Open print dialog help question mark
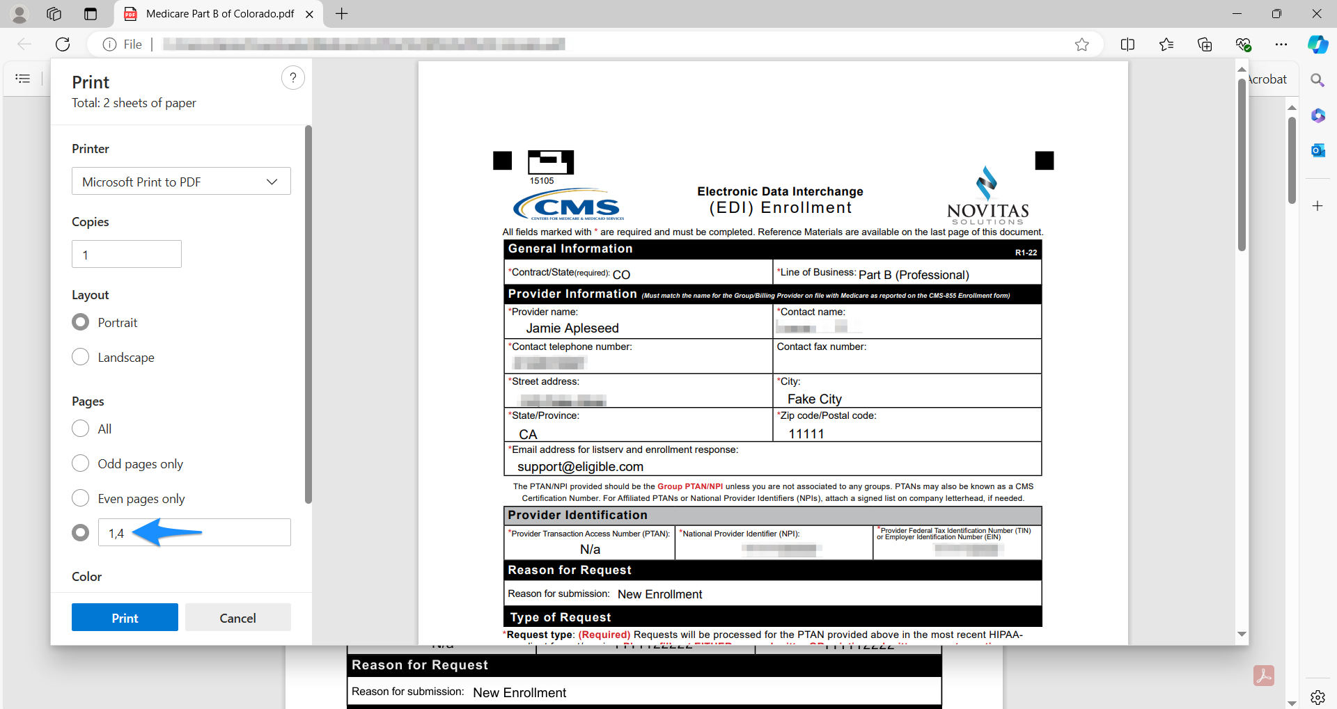 (293, 78)
